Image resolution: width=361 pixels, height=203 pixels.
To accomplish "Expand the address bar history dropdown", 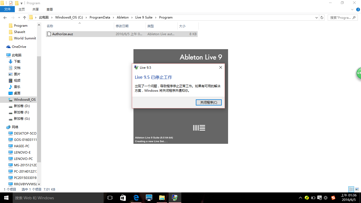I will pyautogui.click(x=317, y=17).
